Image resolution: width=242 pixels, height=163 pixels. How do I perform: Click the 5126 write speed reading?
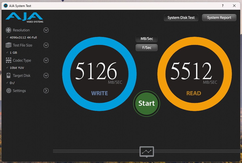tap(96, 71)
